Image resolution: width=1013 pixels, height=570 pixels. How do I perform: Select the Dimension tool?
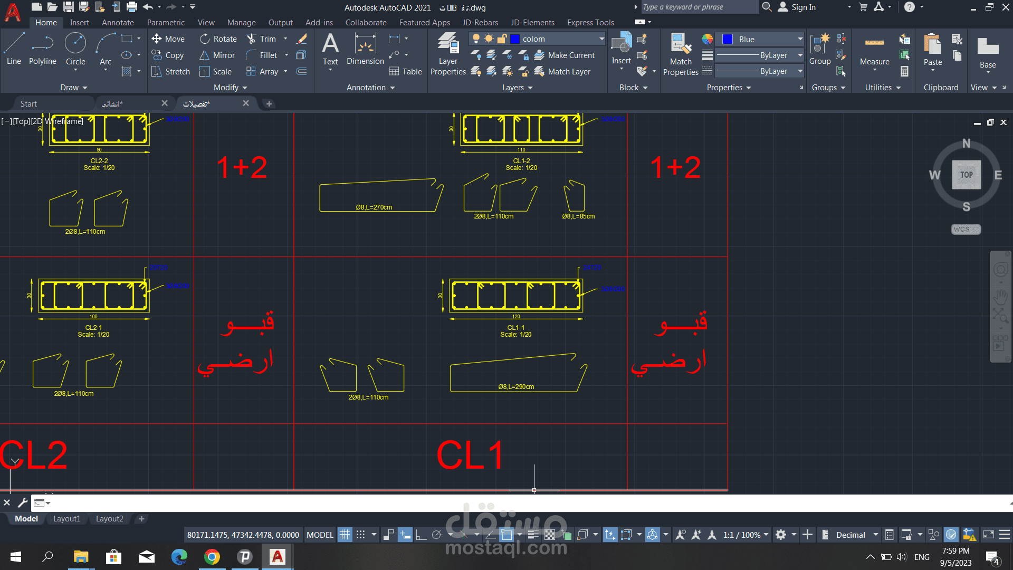point(365,49)
